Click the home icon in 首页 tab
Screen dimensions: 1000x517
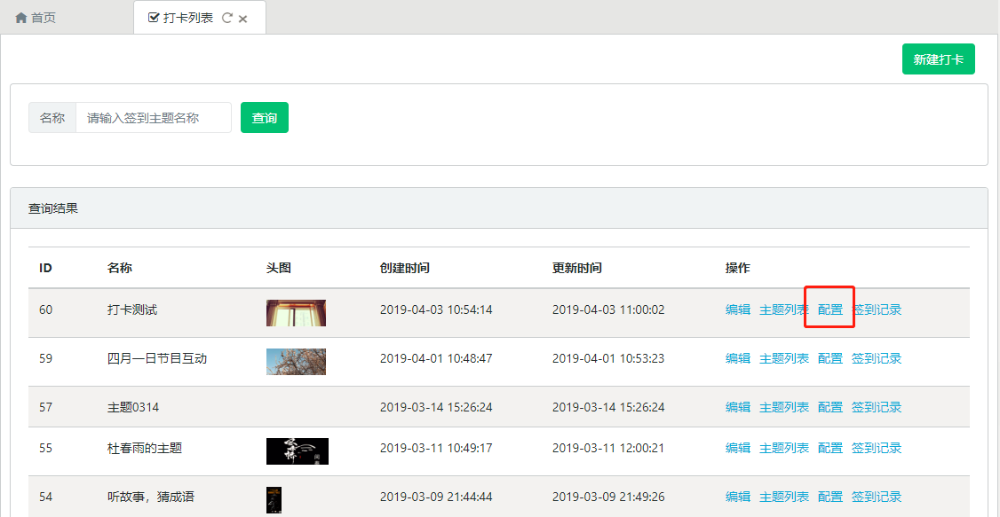coord(21,18)
